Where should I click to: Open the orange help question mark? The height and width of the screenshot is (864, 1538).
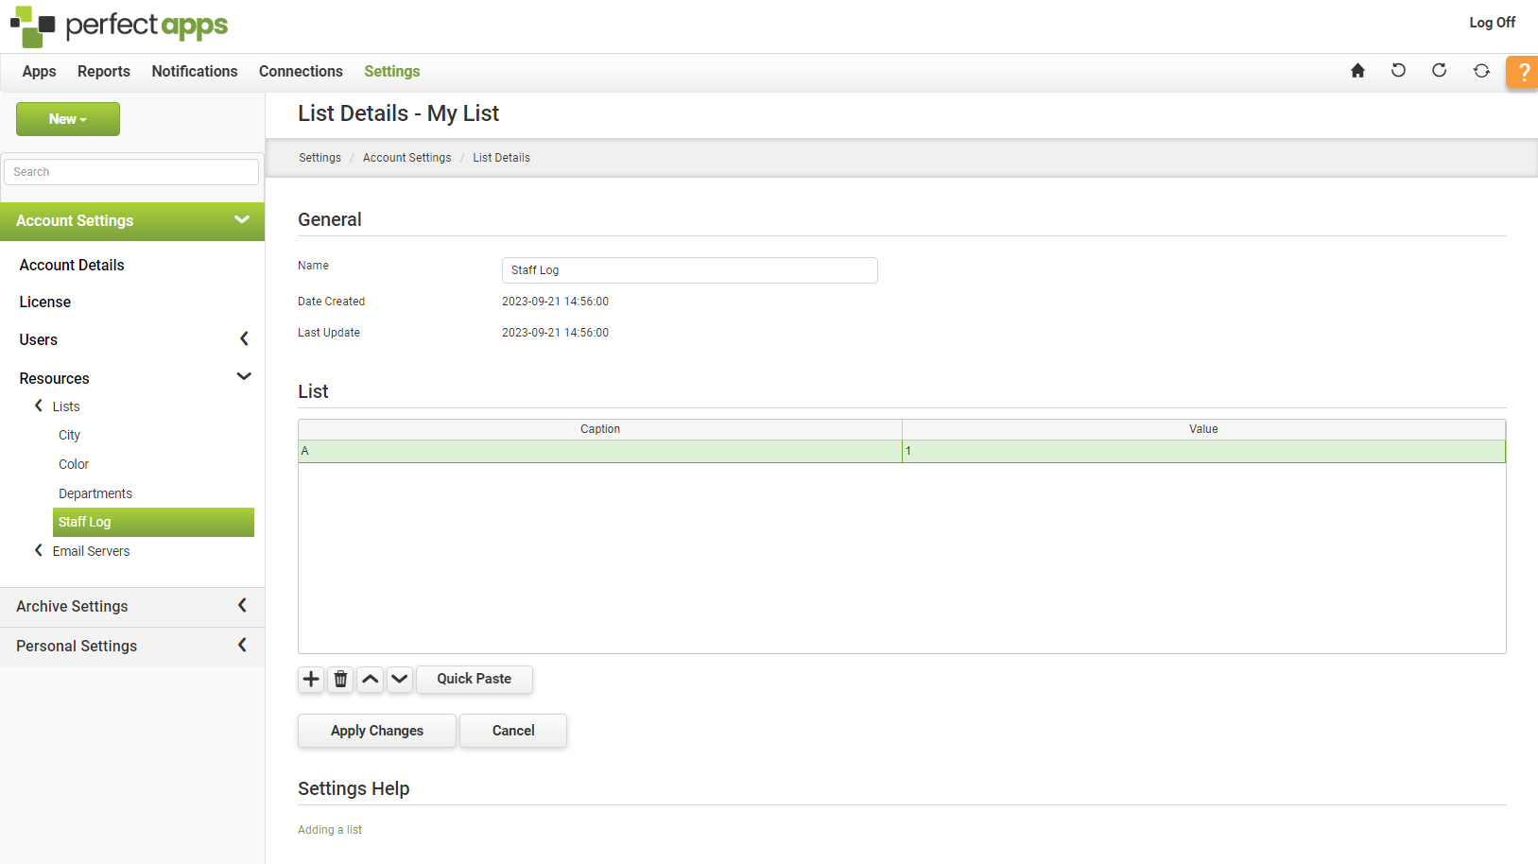pyautogui.click(x=1522, y=73)
